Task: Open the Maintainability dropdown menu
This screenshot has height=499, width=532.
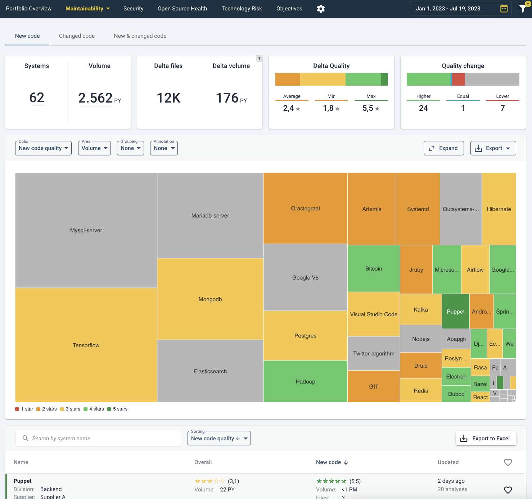Action: (x=88, y=9)
